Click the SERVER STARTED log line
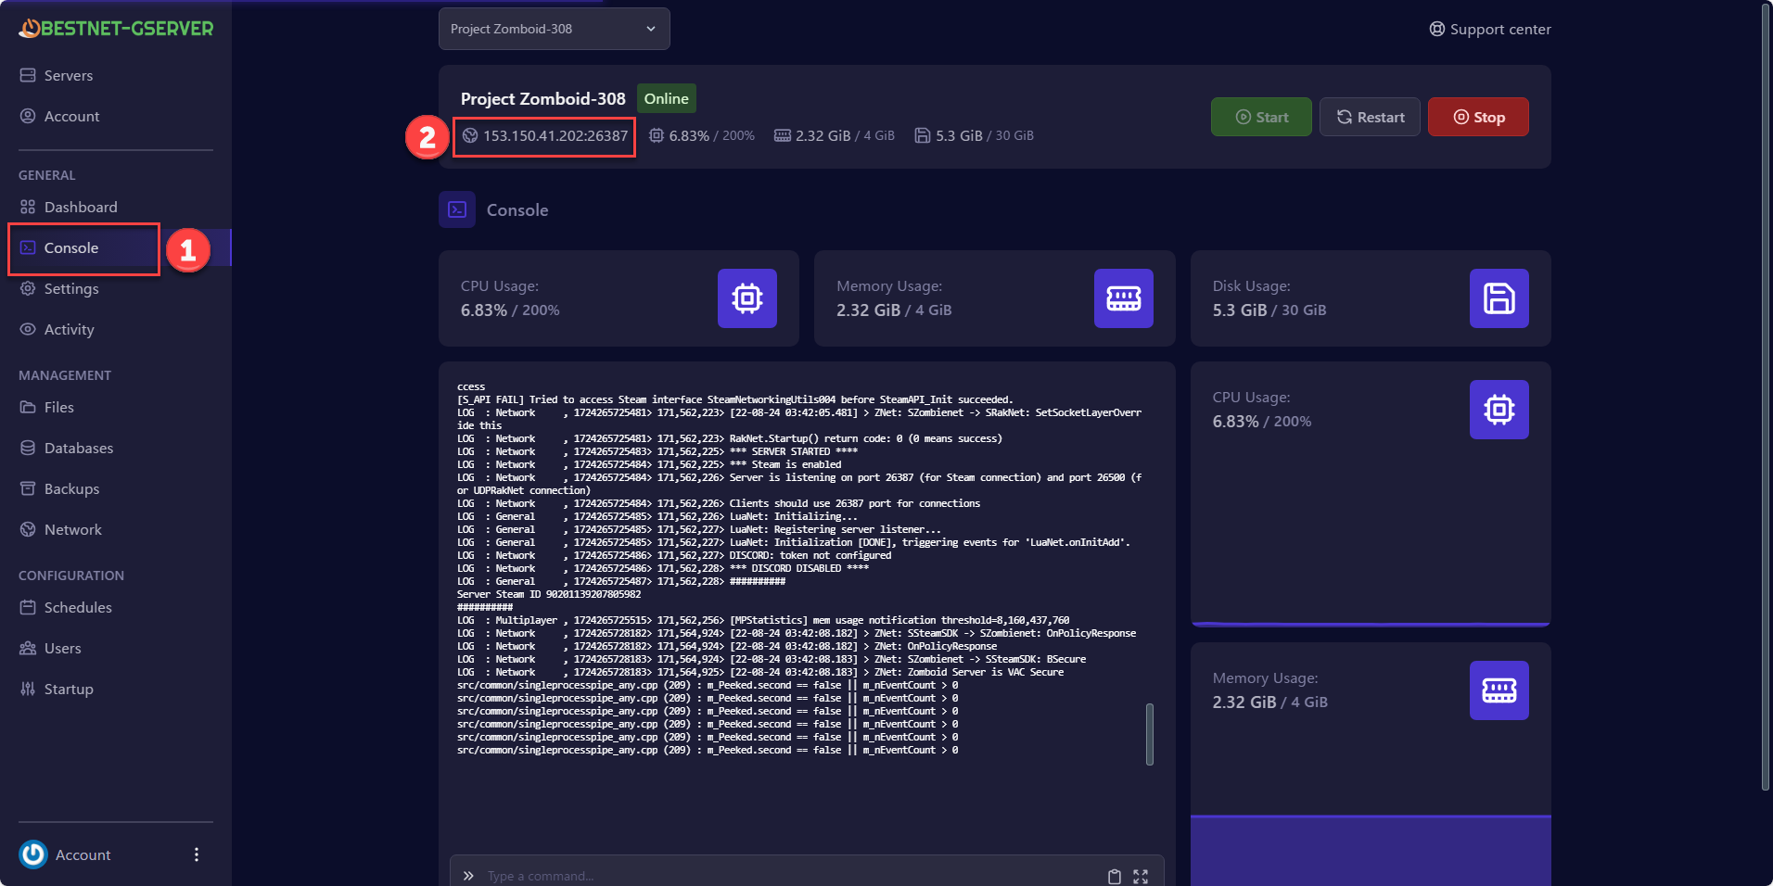This screenshot has width=1773, height=886. tap(657, 451)
